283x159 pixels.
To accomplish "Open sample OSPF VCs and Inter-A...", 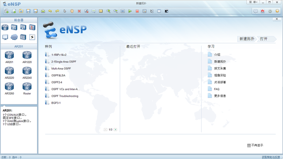I will [62, 89].
